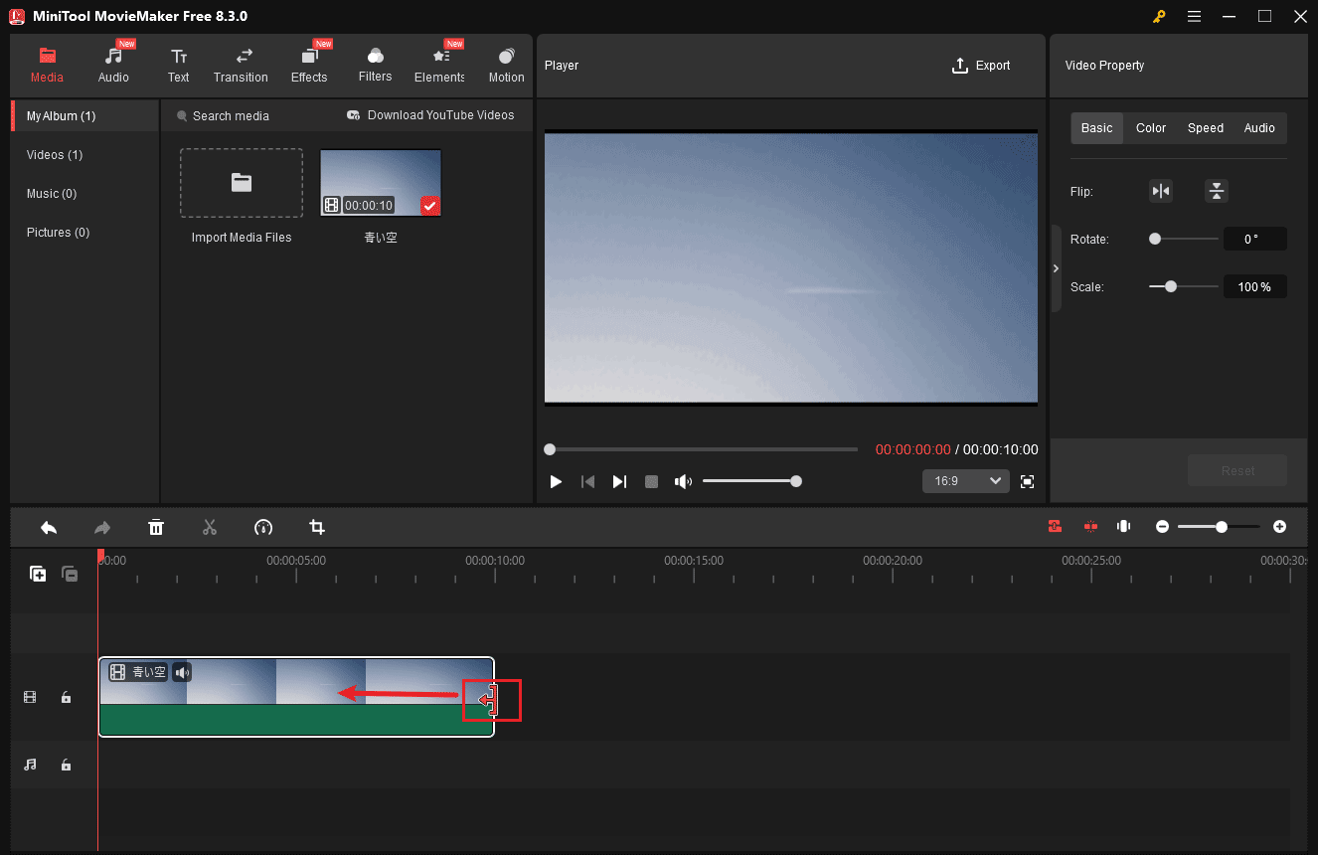Adjust the player volume slider
The width and height of the screenshot is (1318, 855).
point(751,481)
